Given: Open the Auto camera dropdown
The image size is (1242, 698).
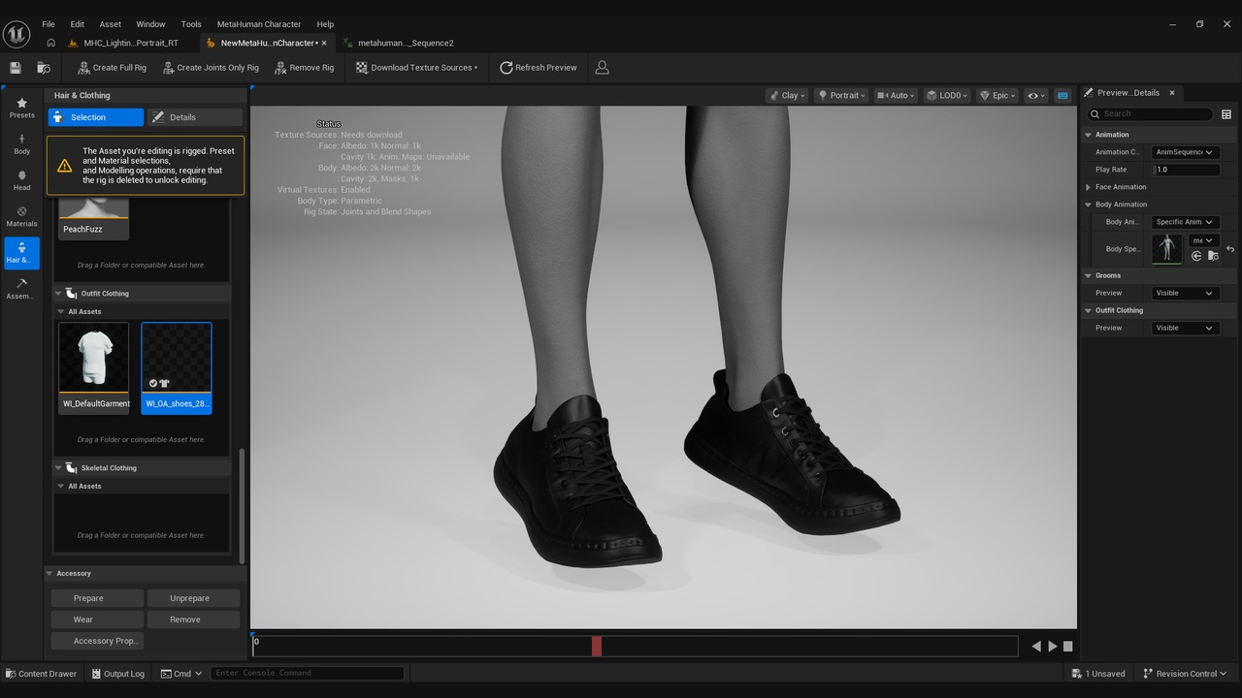Looking at the screenshot, I should tap(896, 95).
